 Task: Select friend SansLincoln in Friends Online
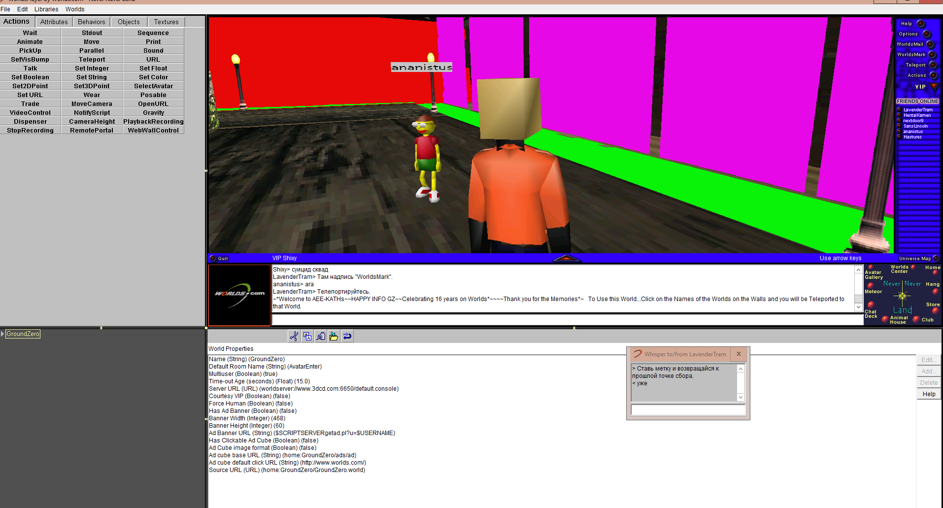pyautogui.click(x=915, y=126)
